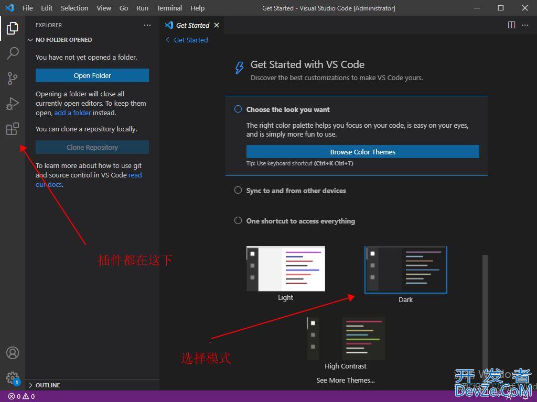This screenshot has width=537, height=402.
Task: Click the Browse Color Themes button
Action: pyautogui.click(x=363, y=152)
